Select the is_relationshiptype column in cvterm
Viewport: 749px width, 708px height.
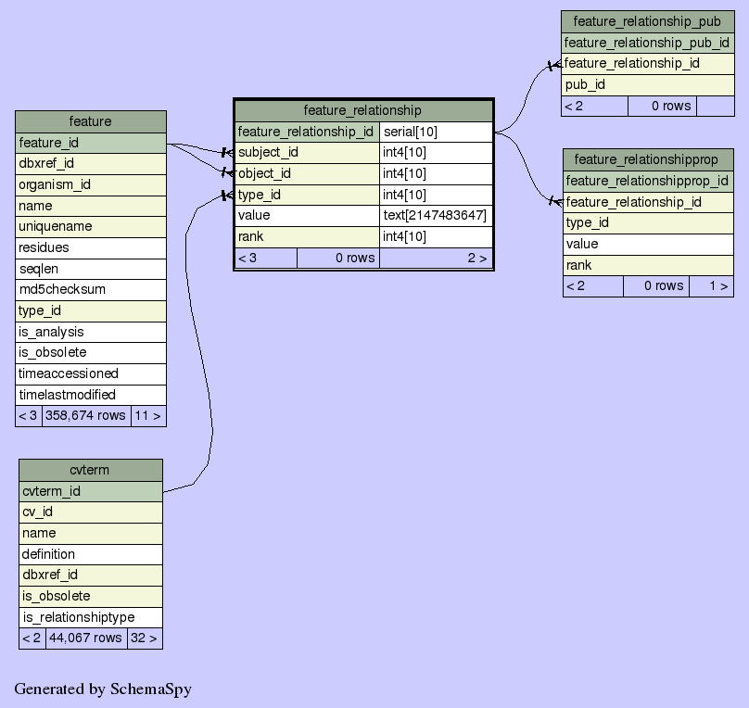click(90, 617)
